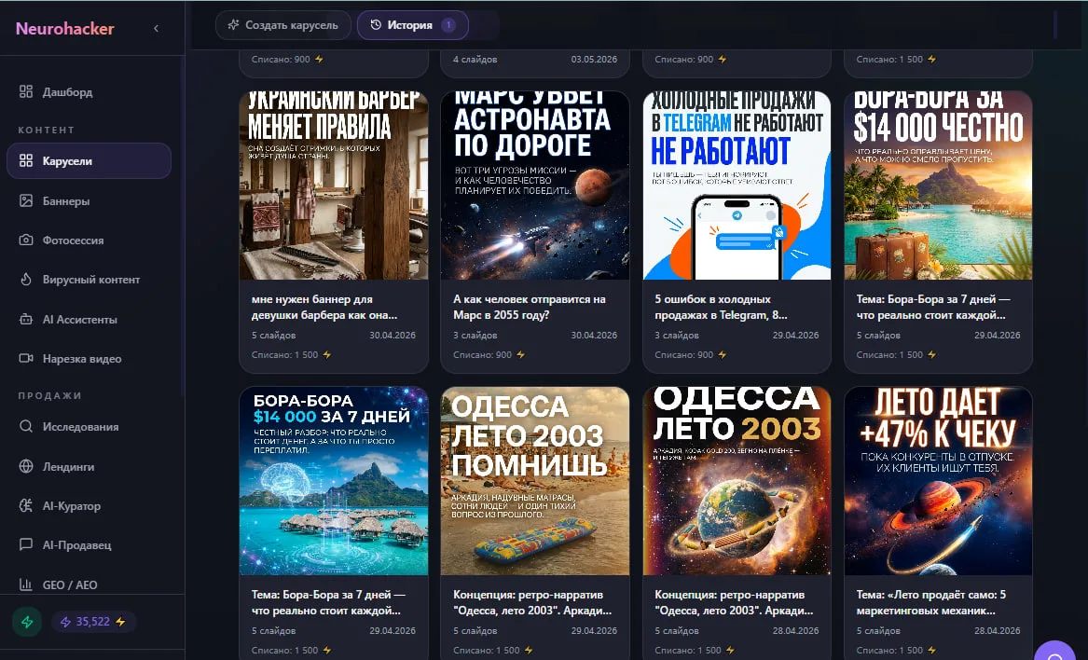Click the Фотосессия camera icon
1088x660 pixels.
pos(26,241)
